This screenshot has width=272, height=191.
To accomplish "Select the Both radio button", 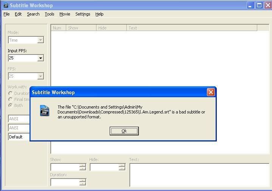I will point(11,106).
